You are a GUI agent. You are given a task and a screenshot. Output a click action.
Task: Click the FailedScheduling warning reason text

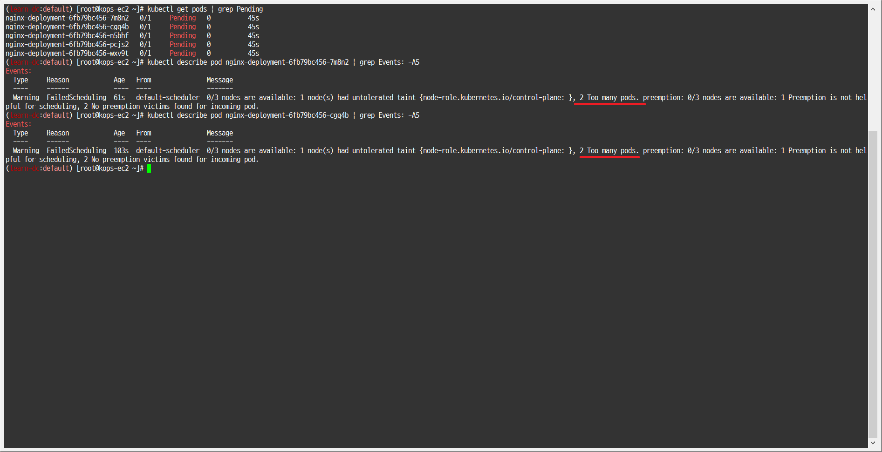76,97
